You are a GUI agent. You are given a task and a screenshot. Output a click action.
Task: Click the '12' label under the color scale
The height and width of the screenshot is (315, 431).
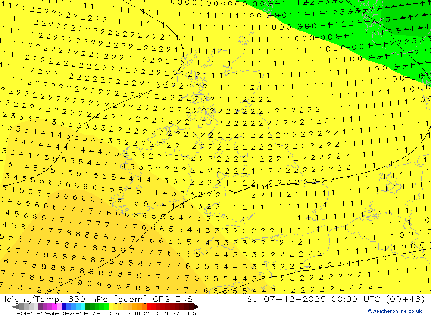127,313
